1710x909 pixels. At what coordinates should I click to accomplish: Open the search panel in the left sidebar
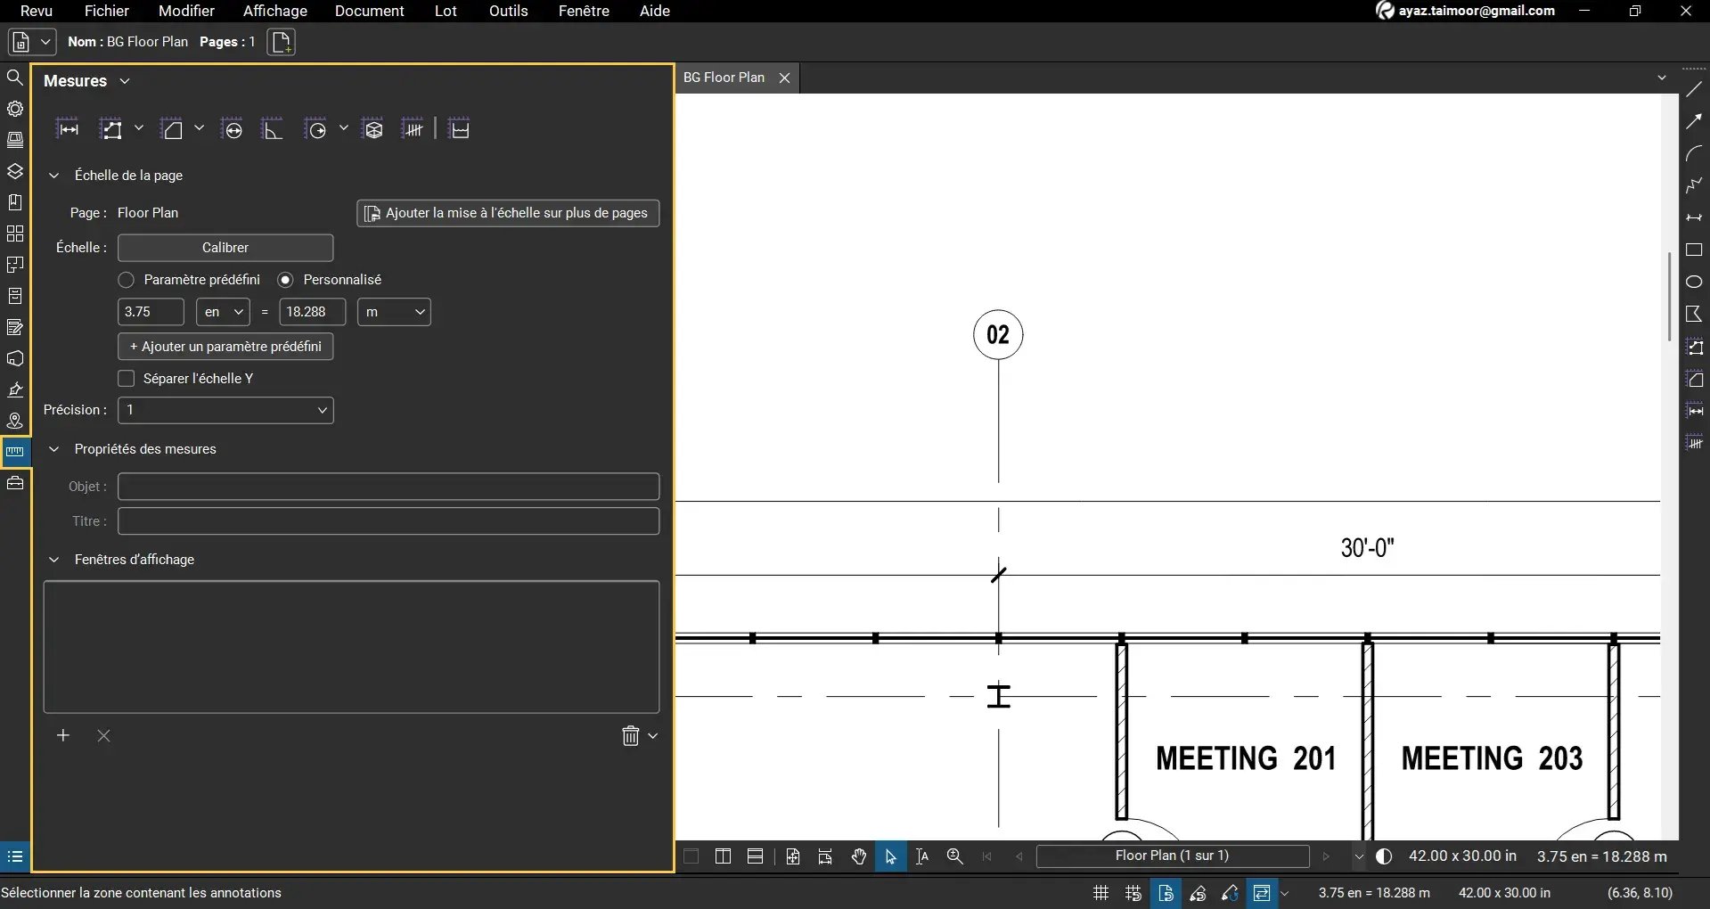pos(15,78)
